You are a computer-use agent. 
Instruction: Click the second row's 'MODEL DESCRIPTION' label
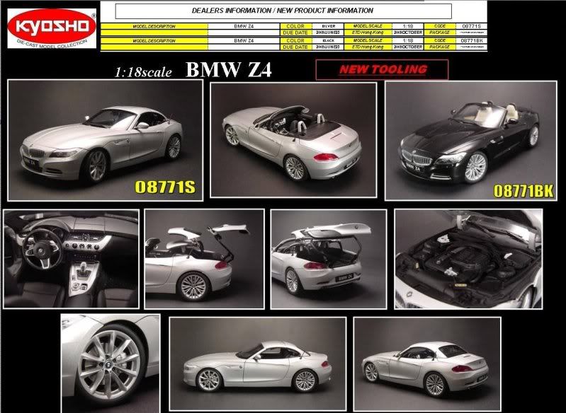click(154, 41)
